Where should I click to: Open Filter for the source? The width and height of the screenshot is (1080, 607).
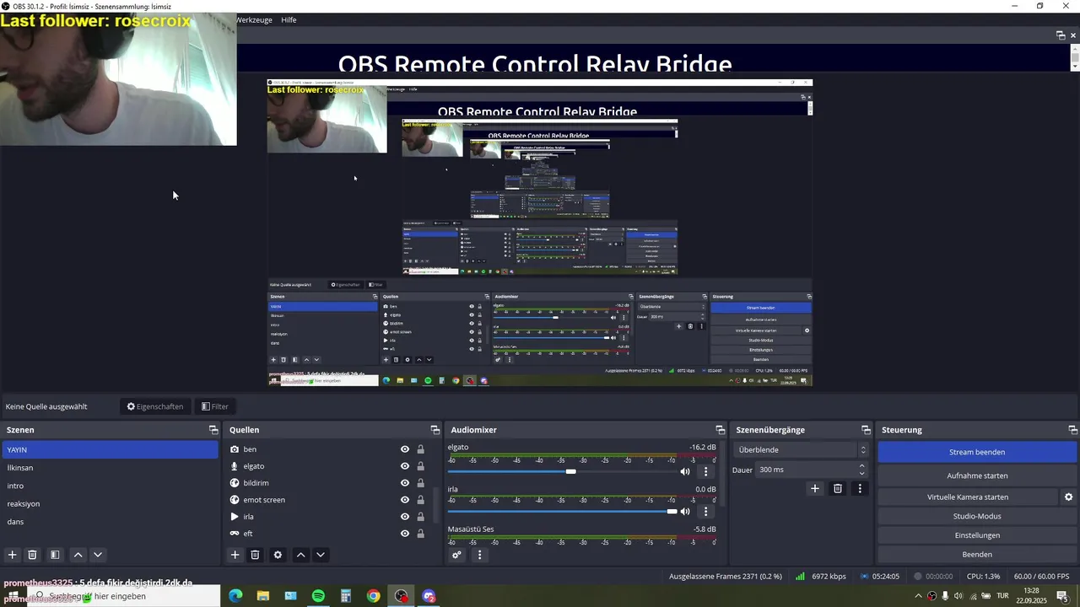click(x=214, y=406)
